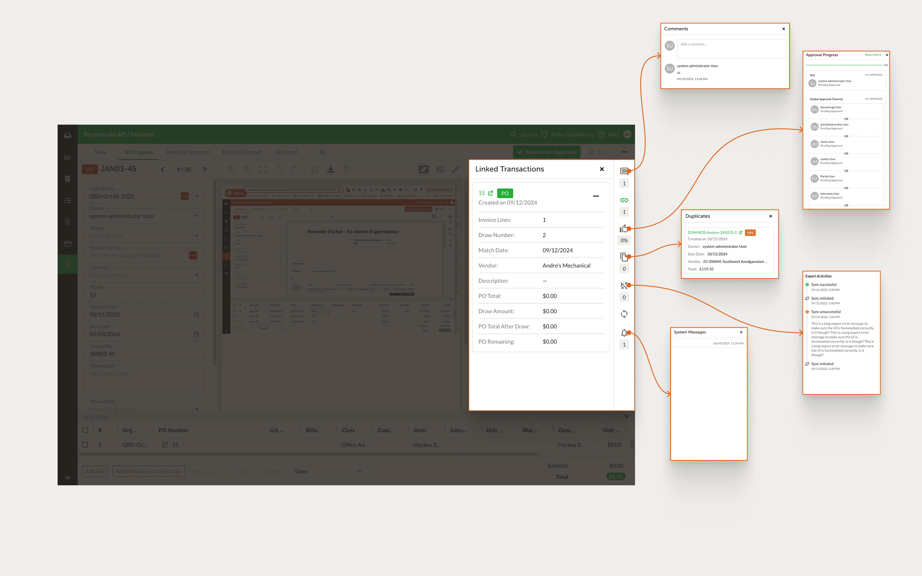Expand the Taxes dropdown

pyautogui.click(x=328, y=471)
